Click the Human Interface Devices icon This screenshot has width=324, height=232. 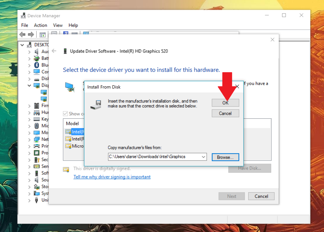pos(37,112)
